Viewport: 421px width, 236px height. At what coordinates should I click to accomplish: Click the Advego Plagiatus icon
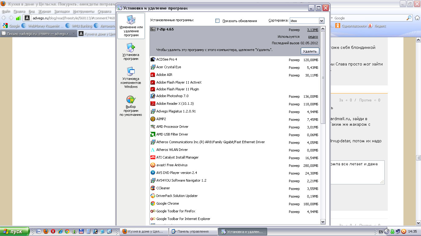153,111
